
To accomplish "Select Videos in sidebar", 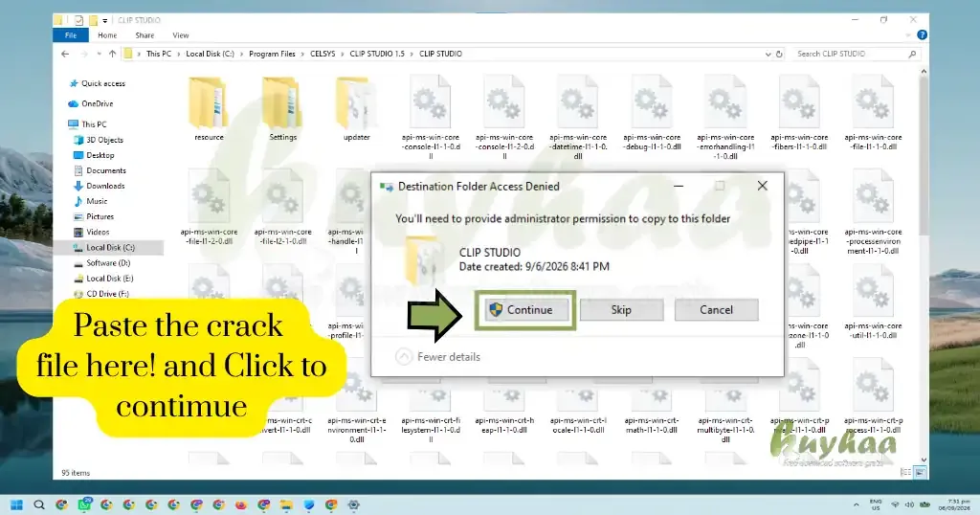I will (x=92, y=232).
